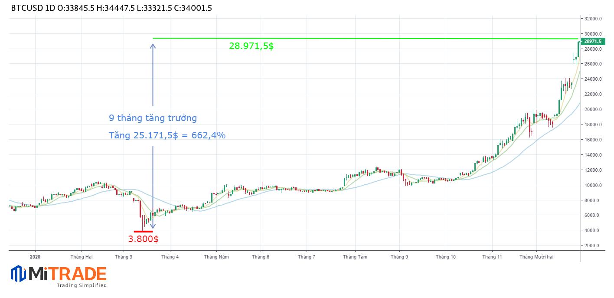This screenshot has height=298, width=614.
Task: Click the 10000.0 price axis label
Action: coord(592,185)
